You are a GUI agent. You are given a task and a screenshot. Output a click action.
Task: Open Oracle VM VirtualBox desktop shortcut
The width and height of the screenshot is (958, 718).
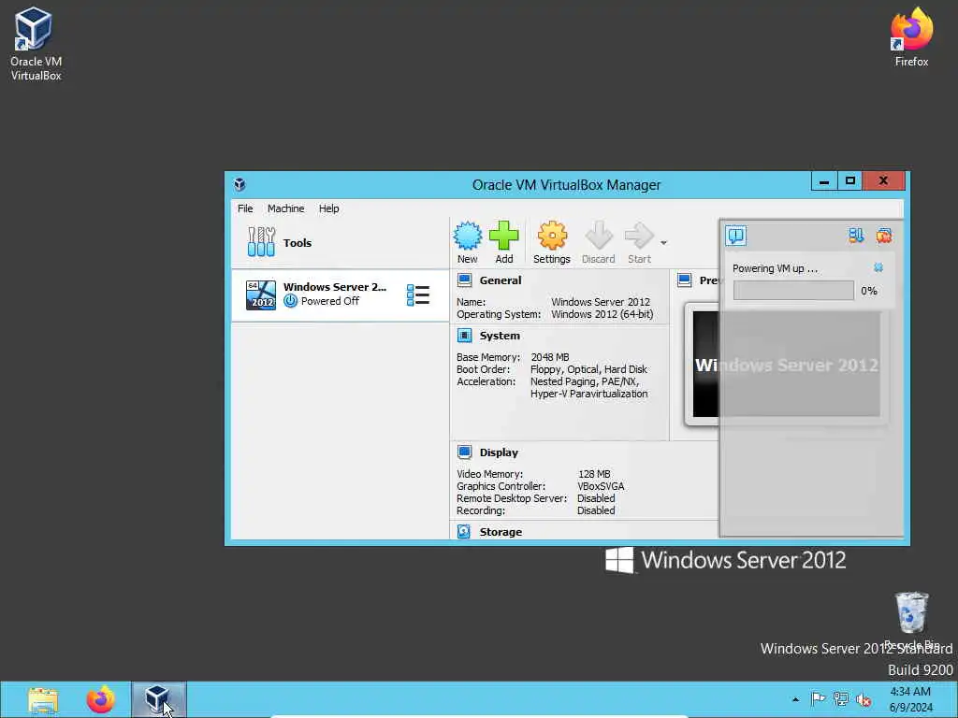tap(36, 44)
